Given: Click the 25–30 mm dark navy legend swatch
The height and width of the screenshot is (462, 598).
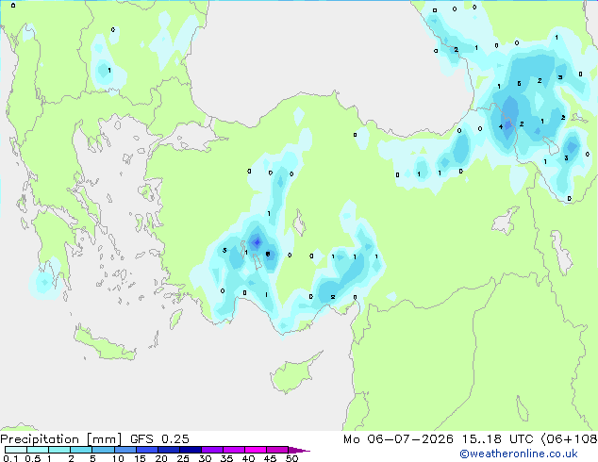Looking at the screenshot, I should click(x=190, y=450).
